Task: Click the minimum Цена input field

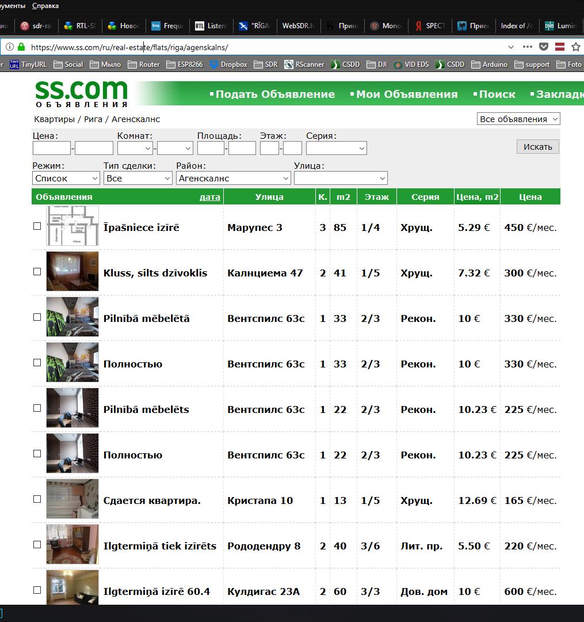Action: [x=52, y=149]
